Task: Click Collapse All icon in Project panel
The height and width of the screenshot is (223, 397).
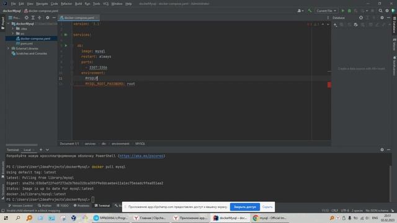Action: (x=39, y=18)
